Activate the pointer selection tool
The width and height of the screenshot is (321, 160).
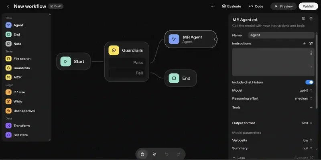coord(154,154)
